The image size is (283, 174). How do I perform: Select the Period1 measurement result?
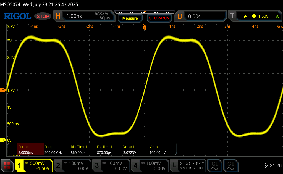[x=30, y=150]
